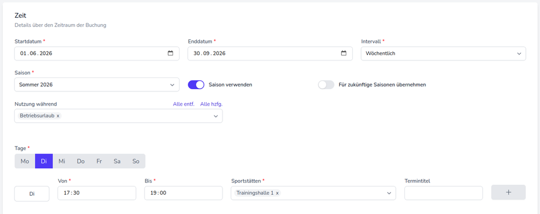Expand the Nutzung während dropdown
The image size is (540, 214).
click(119, 116)
